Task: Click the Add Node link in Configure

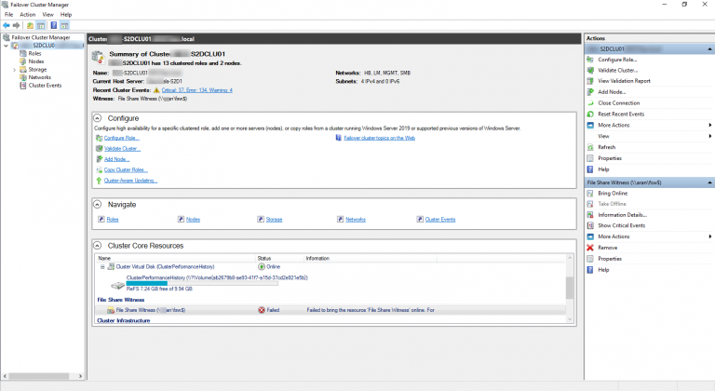Action: point(116,159)
